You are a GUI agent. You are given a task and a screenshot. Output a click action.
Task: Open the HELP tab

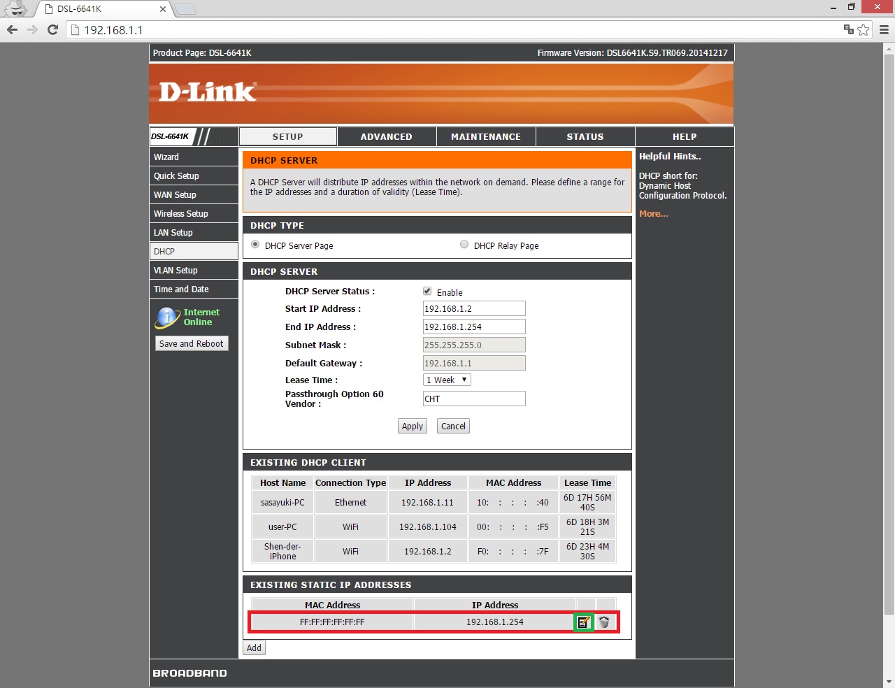tap(685, 136)
